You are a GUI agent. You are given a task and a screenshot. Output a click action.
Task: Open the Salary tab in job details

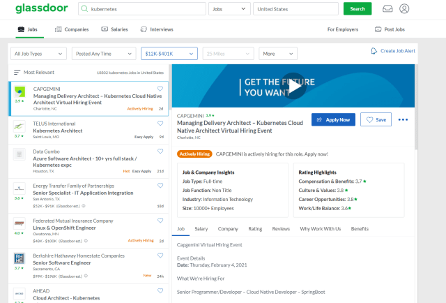pos(201,228)
